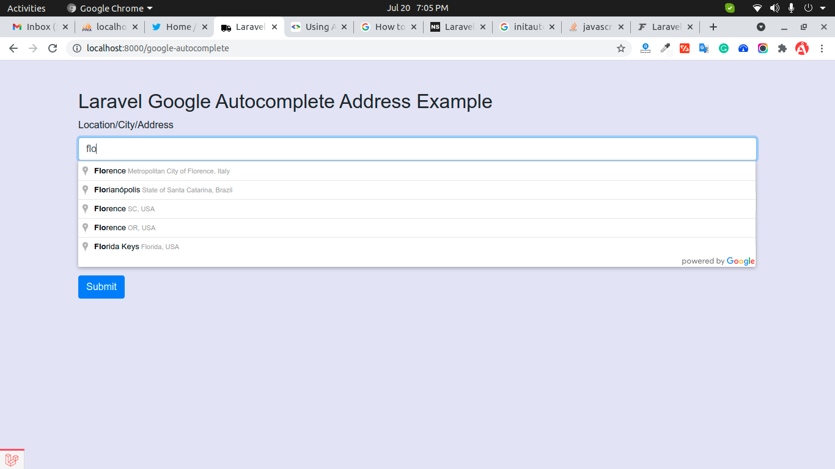Click the back navigation arrow
The height and width of the screenshot is (469, 835).
click(13, 48)
